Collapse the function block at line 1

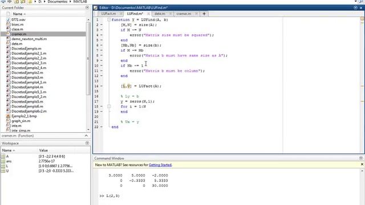(109, 20)
